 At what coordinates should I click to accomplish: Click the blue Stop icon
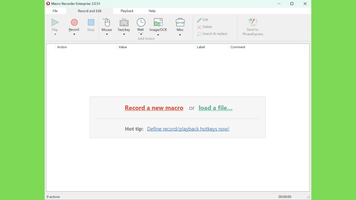coord(91,22)
